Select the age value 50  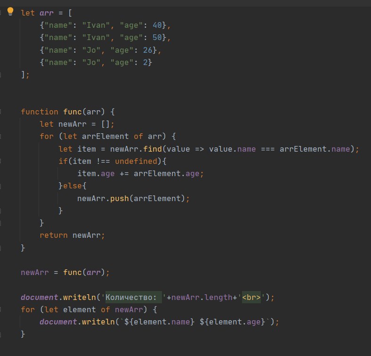click(157, 37)
